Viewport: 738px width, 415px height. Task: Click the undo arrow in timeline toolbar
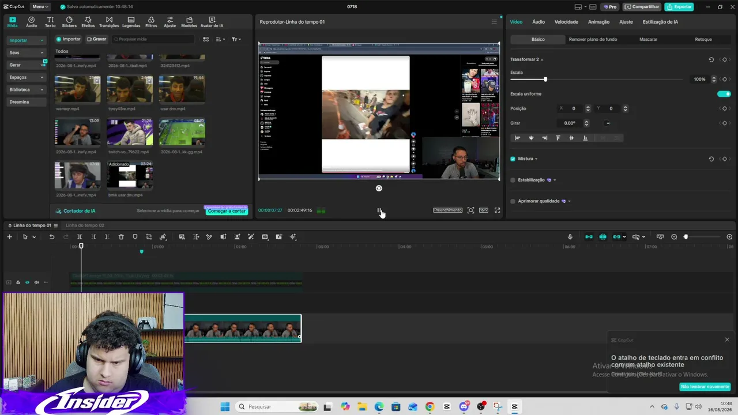[52, 237]
